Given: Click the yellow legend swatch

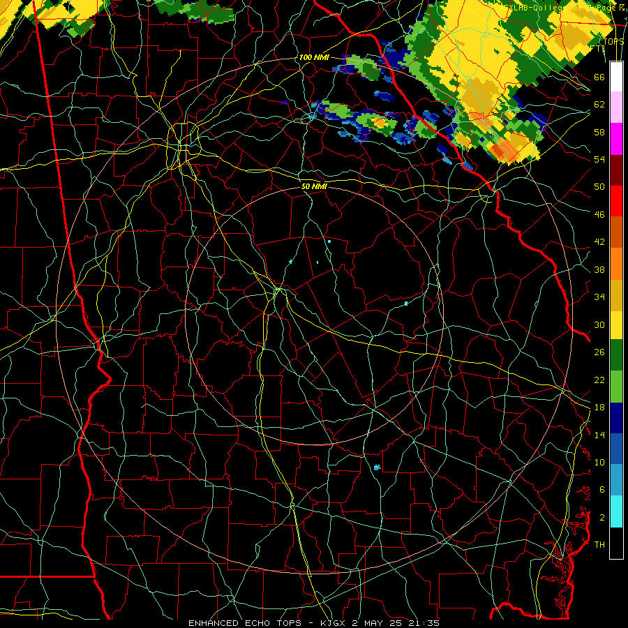Looking at the screenshot, I should point(616,324).
